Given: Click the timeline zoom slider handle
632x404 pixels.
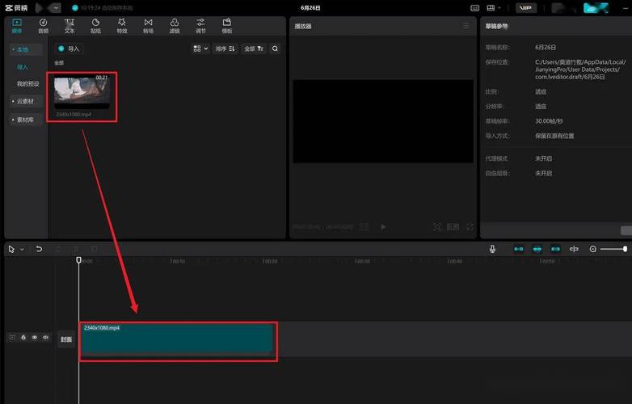Looking at the screenshot, I should [x=625, y=249].
